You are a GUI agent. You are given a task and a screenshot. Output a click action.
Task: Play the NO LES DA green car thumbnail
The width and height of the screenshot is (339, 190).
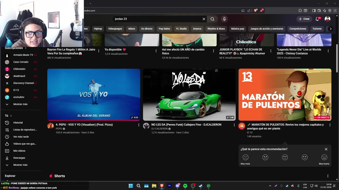(x=189, y=94)
